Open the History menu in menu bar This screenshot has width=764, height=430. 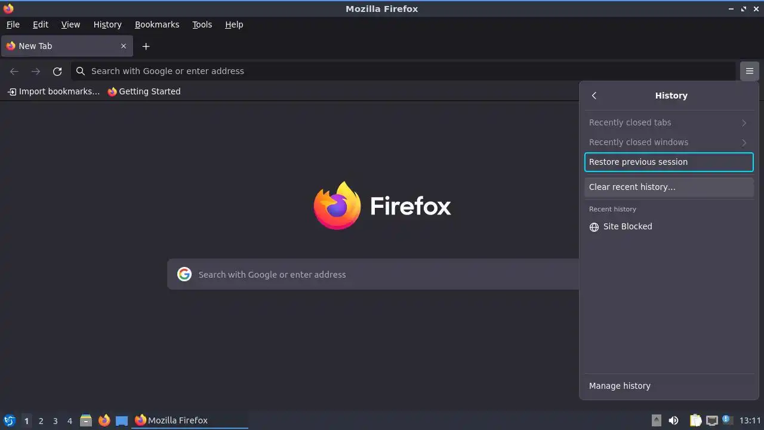(107, 24)
